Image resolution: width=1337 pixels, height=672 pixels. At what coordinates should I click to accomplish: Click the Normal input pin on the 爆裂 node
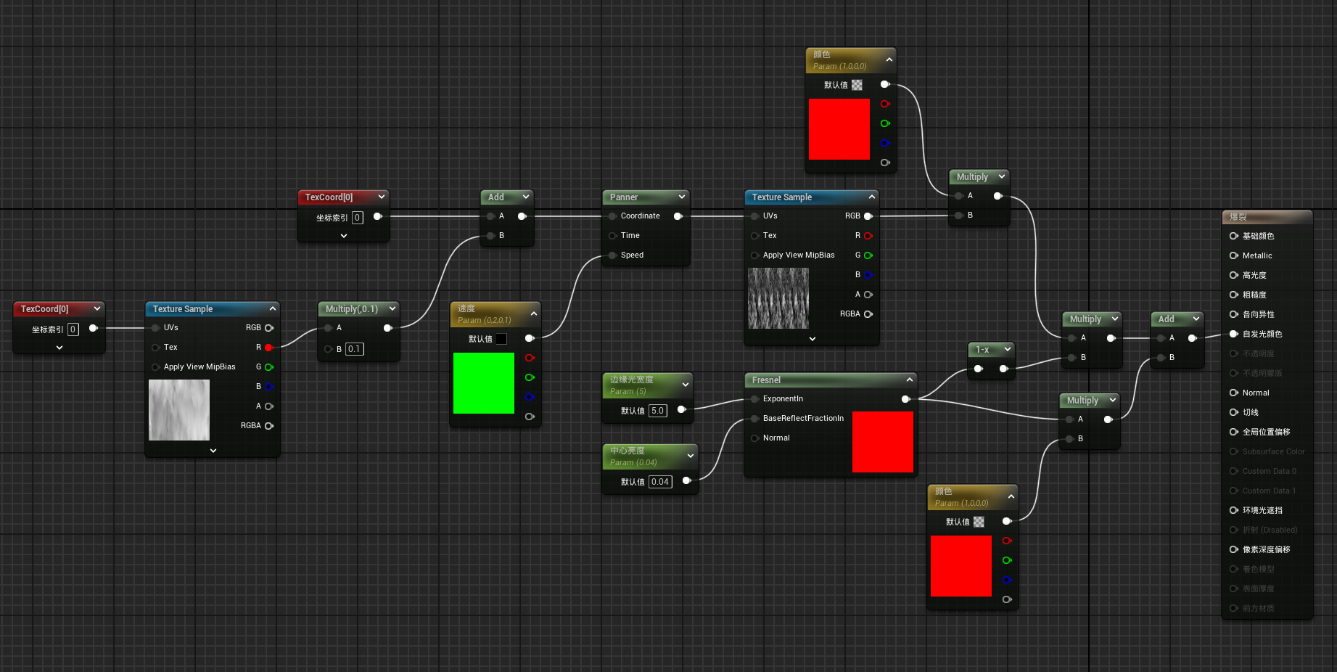click(1233, 393)
